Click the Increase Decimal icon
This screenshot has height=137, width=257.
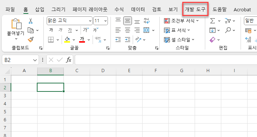point(248,40)
